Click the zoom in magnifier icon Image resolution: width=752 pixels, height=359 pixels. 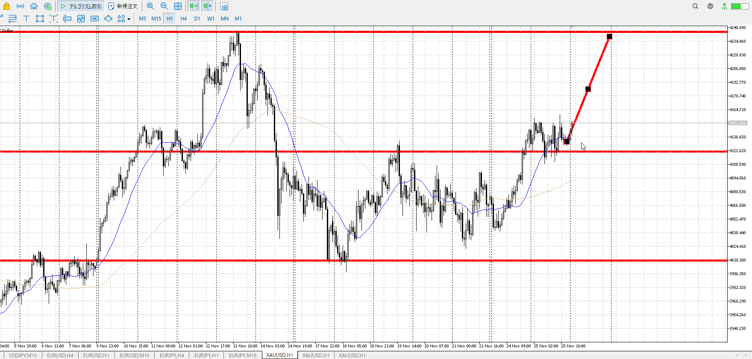coord(150,6)
